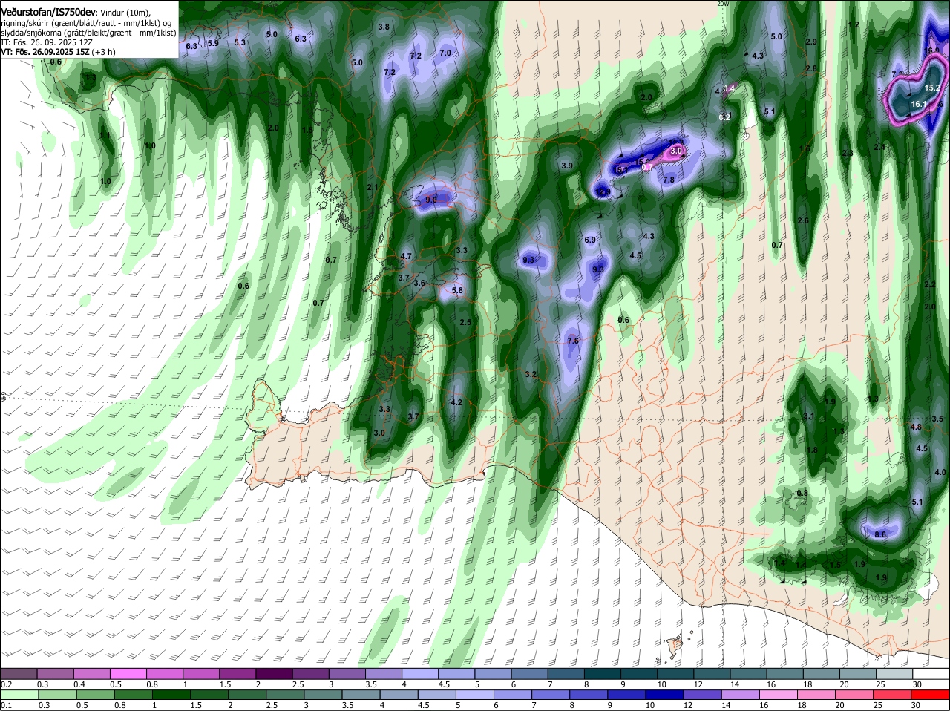
Task: Select the 7.0 precipitation value label
Action: [x=445, y=53]
